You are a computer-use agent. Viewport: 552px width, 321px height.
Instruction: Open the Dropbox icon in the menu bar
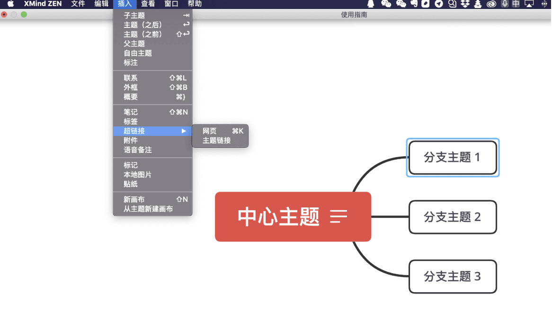pos(465,4)
